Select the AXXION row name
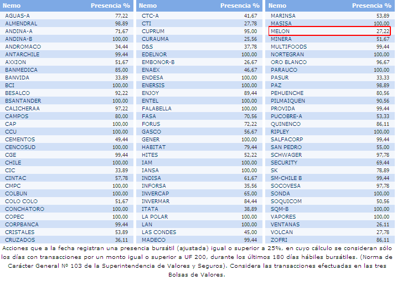 pyautogui.click(x=16, y=62)
